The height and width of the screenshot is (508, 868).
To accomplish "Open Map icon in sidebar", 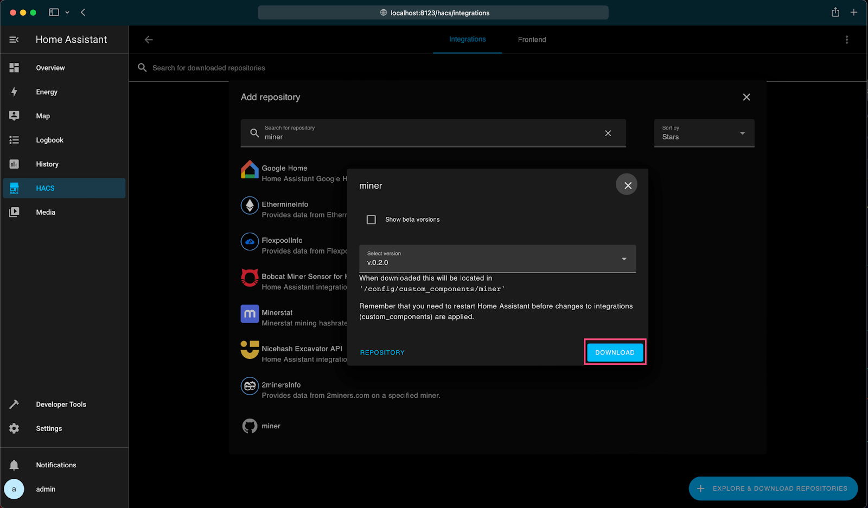I will (14, 116).
